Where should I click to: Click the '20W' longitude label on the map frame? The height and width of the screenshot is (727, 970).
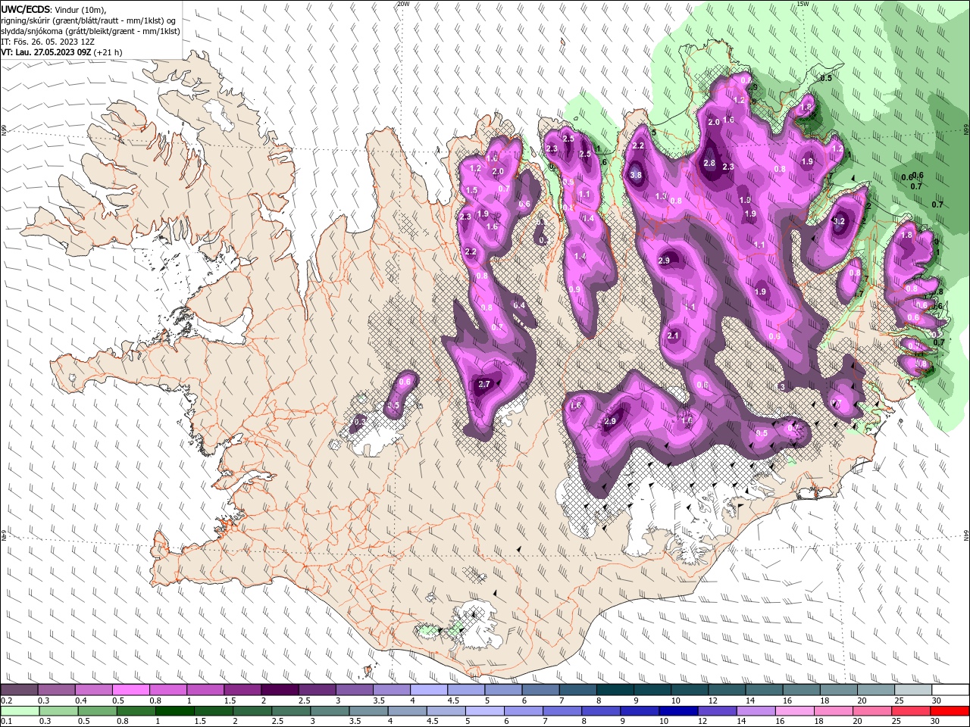[403, 4]
